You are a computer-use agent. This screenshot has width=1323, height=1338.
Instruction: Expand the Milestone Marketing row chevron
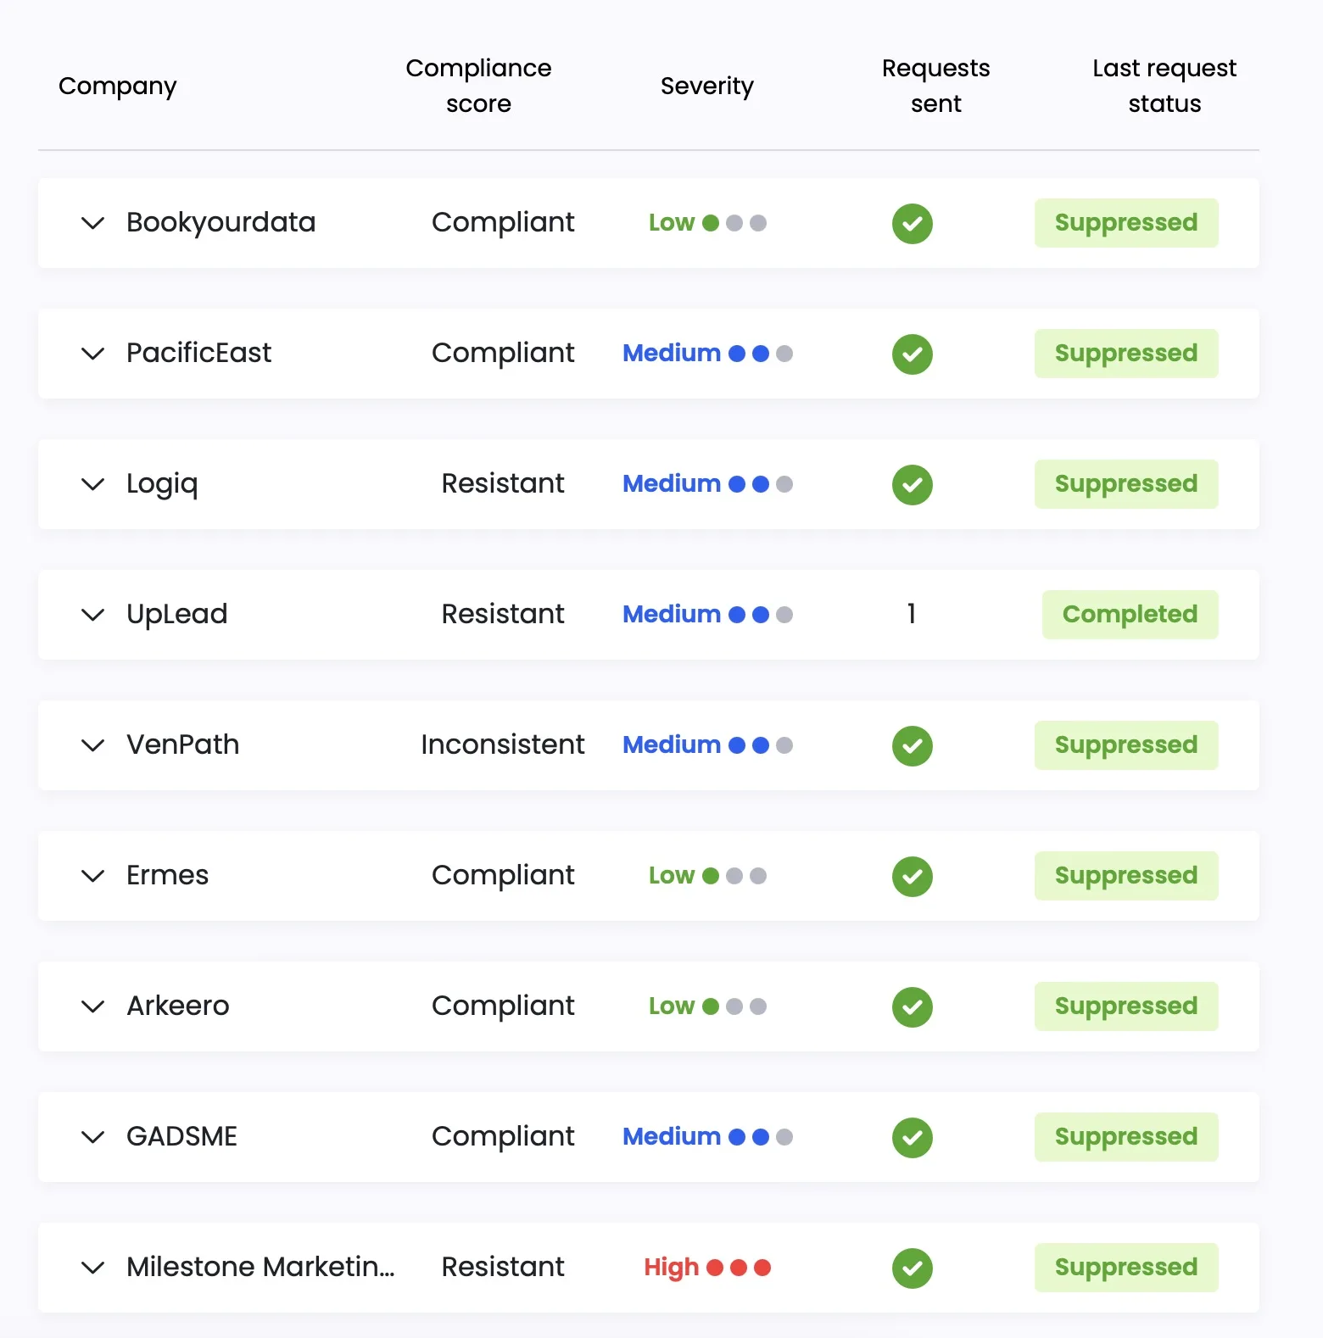(92, 1268)
